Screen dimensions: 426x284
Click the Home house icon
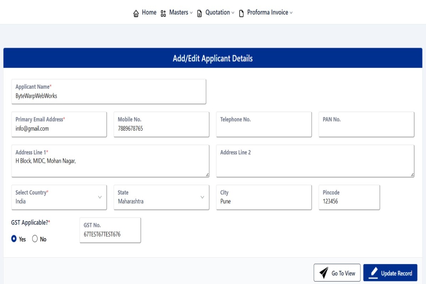(x=136, y=13)
